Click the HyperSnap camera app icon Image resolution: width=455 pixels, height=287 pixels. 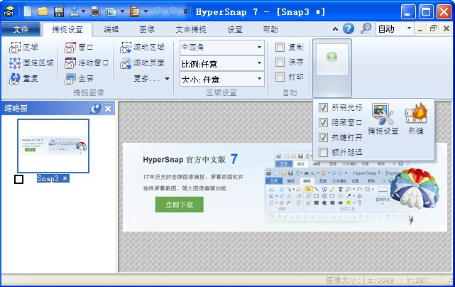[x=9, y=11]
